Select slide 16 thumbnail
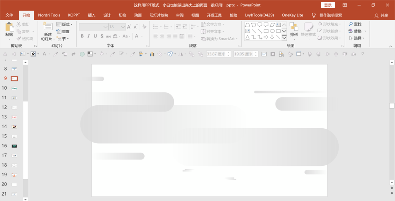The image size is (395, 201). pos(14,146)
